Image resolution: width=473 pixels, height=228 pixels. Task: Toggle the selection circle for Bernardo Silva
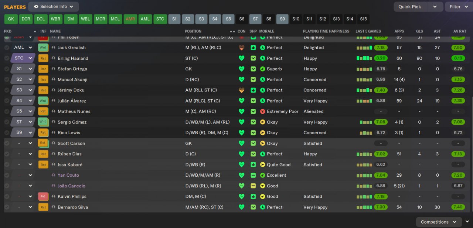point(7,207)
